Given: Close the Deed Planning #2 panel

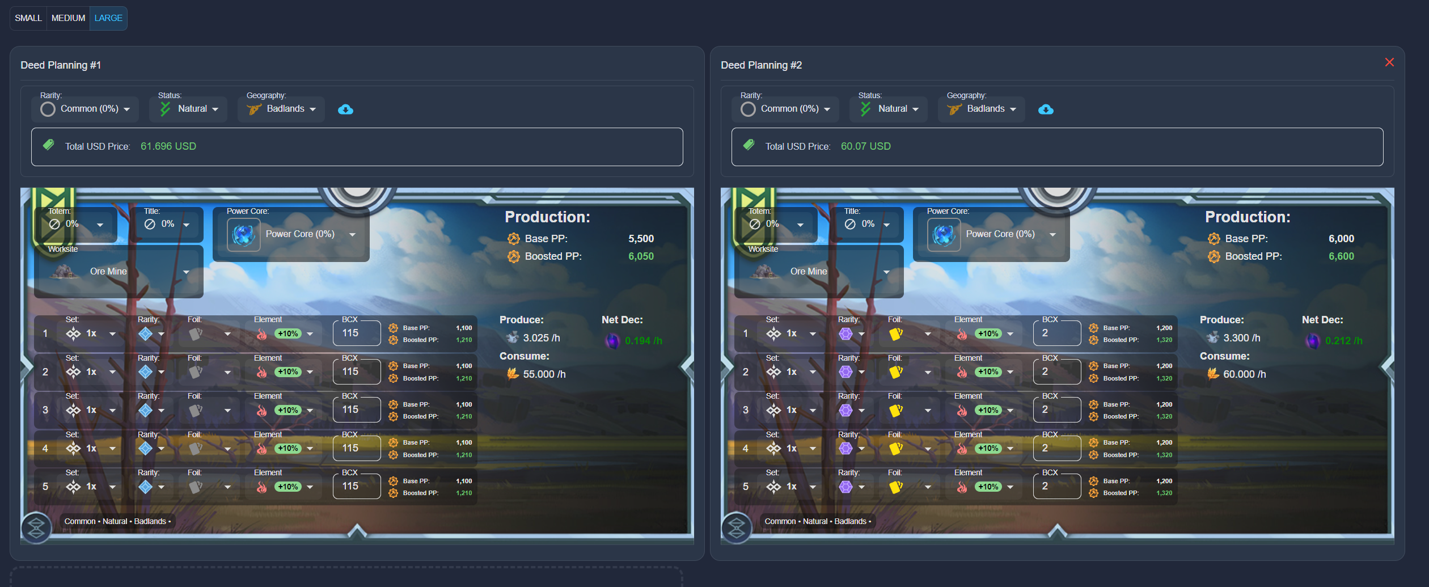Looking at the screenshot, I should coord(1389,62).
